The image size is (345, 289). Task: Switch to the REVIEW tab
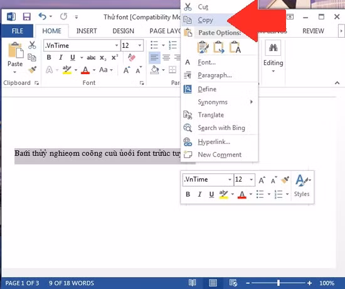313,31
